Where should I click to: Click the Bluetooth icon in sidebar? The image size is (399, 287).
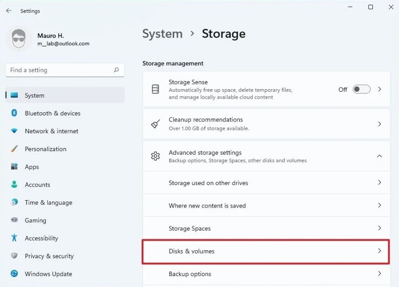coord(14,113)
